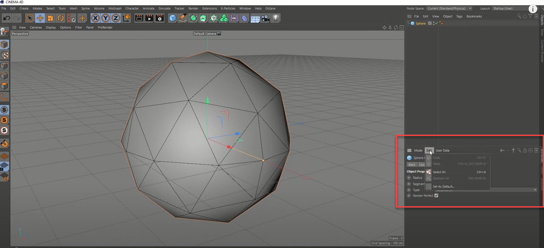Viewport: 544px width, 248px height.
Task: Toggle the Y axis lock button
Action: [x=105, y=18]
